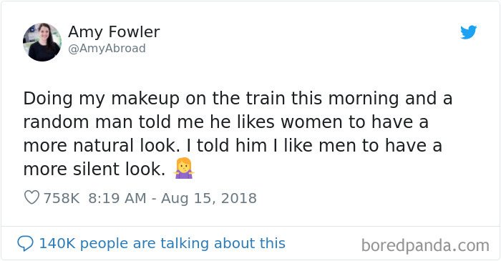Click the first line starting 'Doing my makeup'
Image resolution: width=501 pixels, height=261 pixels.
pyautogui.click(x=238, y=98)
